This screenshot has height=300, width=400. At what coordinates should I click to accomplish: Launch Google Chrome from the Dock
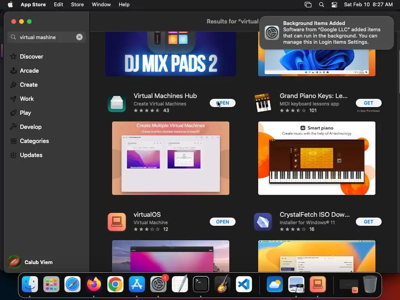(x=115, y=284)
